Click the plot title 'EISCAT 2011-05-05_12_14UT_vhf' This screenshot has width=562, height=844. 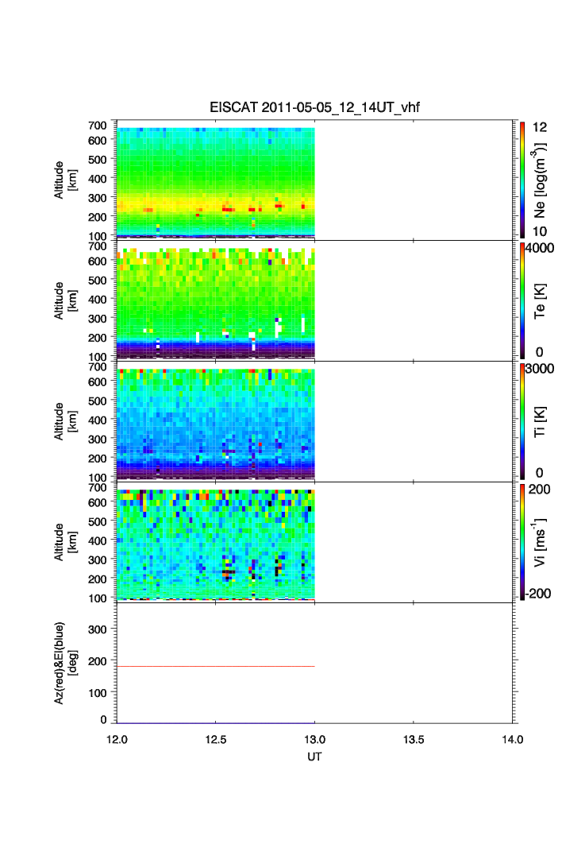click(314, 107)
